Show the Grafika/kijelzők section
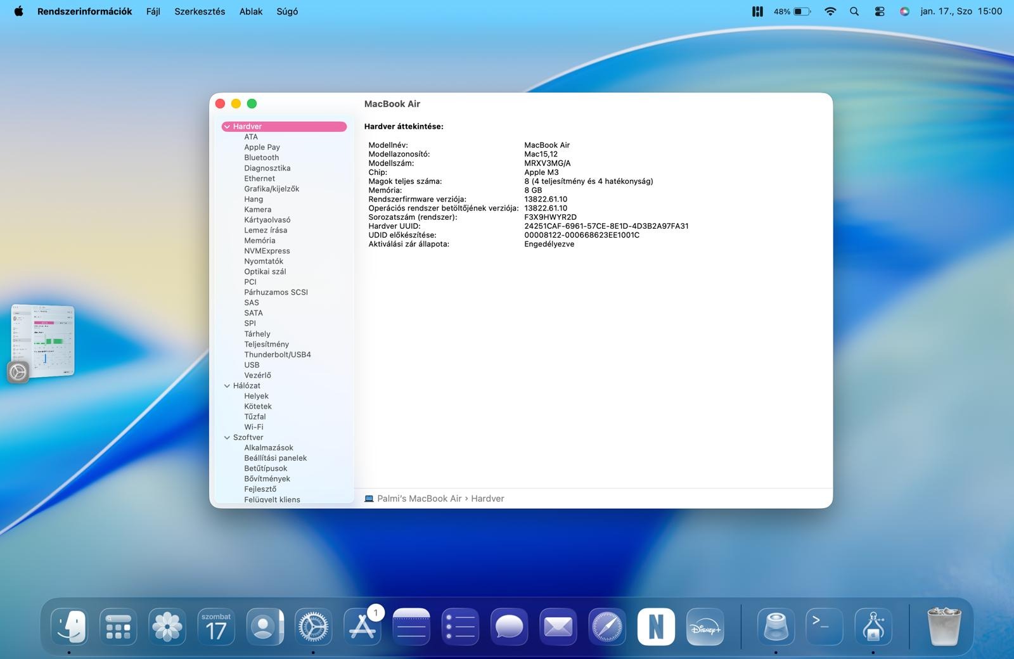Image resolution: width=1014 pixels, height=659 pixels. [x=271, y=189]
